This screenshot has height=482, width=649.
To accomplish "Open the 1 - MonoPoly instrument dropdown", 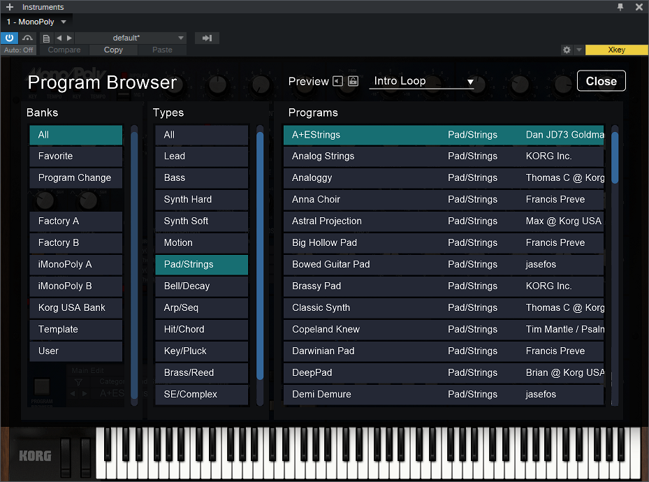I will tap(64, 22).
